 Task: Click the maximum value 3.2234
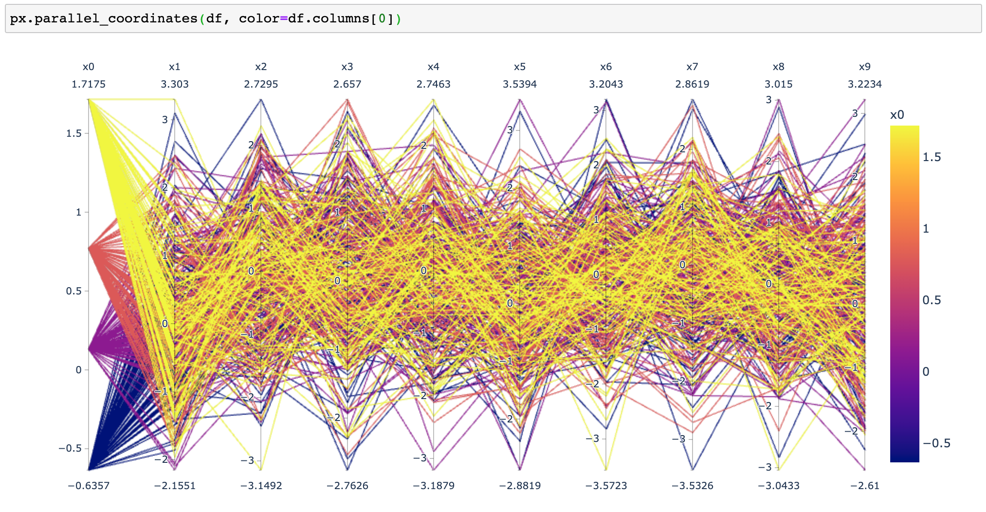coord(865,84)
